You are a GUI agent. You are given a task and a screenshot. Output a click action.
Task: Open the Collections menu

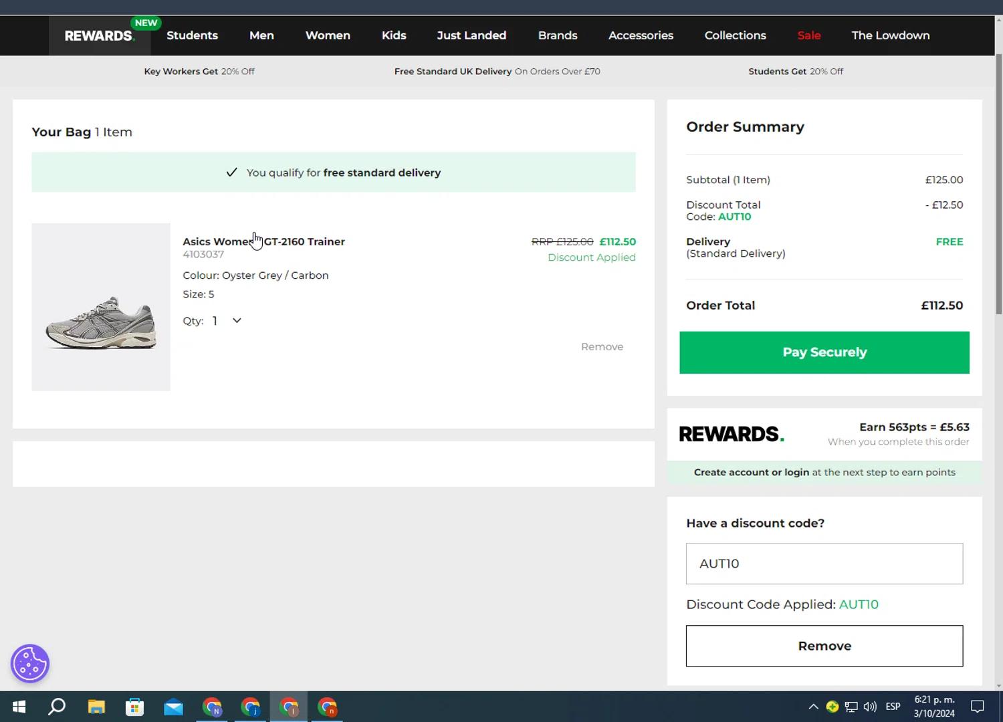[736, 35]
